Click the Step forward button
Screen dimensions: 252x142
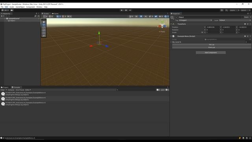[x=130, y=10]
